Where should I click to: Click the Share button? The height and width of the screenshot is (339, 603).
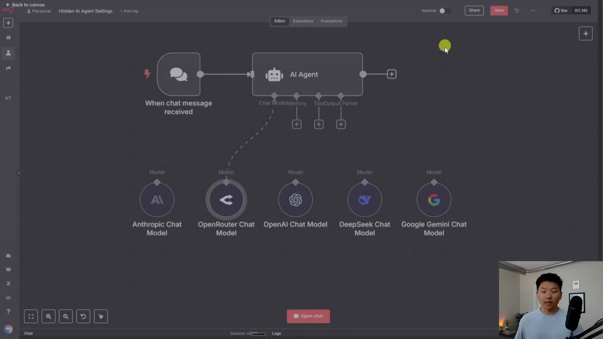point(474,10)
